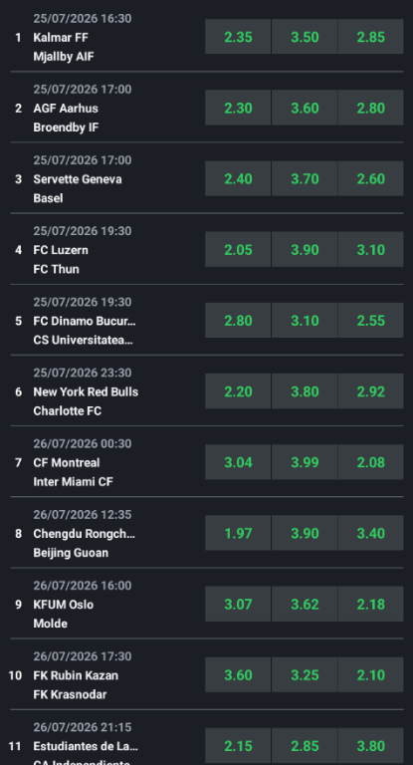Select 2.15 odds for Estudiantes de La Plata
Image resolution: width=413 pixels, height=765 pixels.
point(238,746)
